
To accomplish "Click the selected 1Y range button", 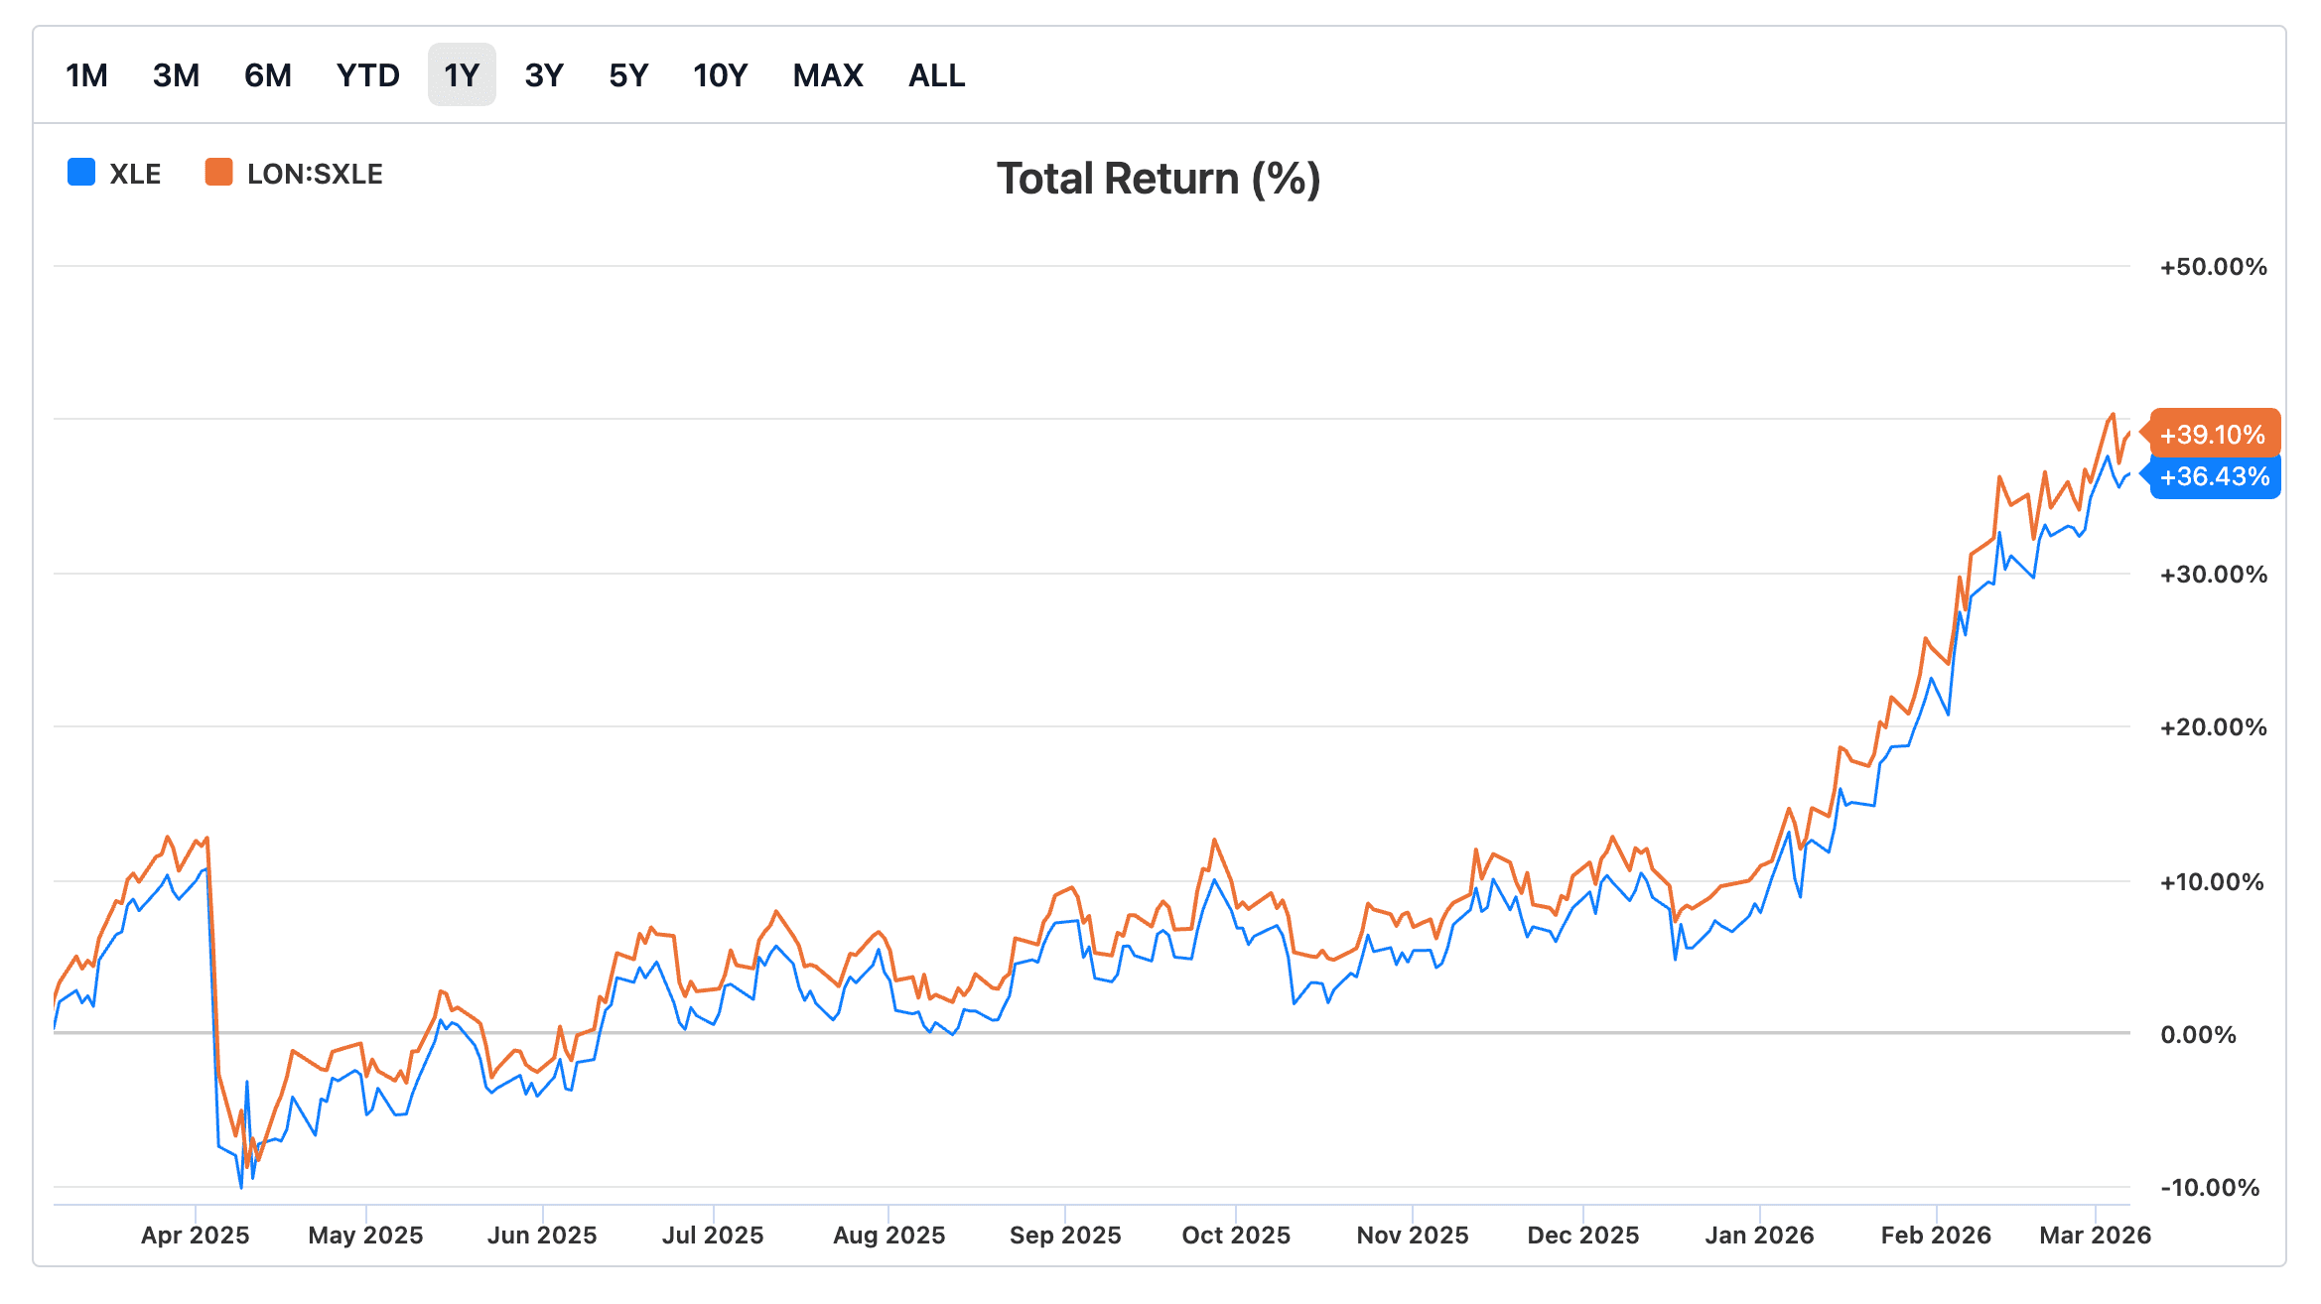I will tap(462, 75).
